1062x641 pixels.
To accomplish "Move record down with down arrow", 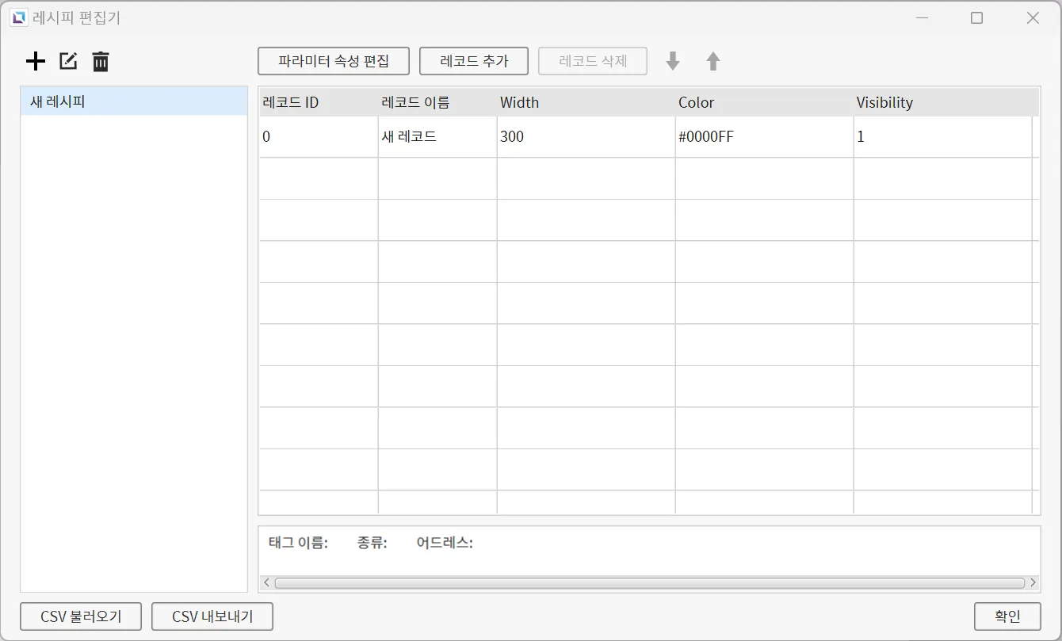I will [673, 61].
